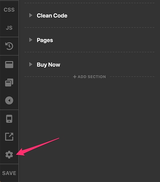Expand the Pages section triangle
The width and height of the screenshot is (160, 182).
pos(31,40)
